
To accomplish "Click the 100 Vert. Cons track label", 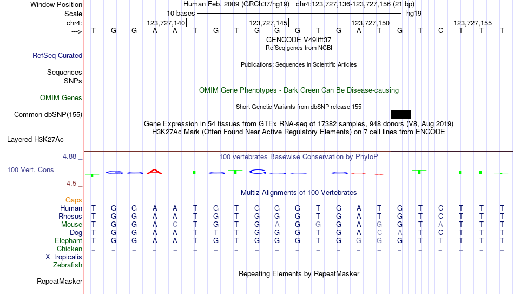I will click(30, 169).
